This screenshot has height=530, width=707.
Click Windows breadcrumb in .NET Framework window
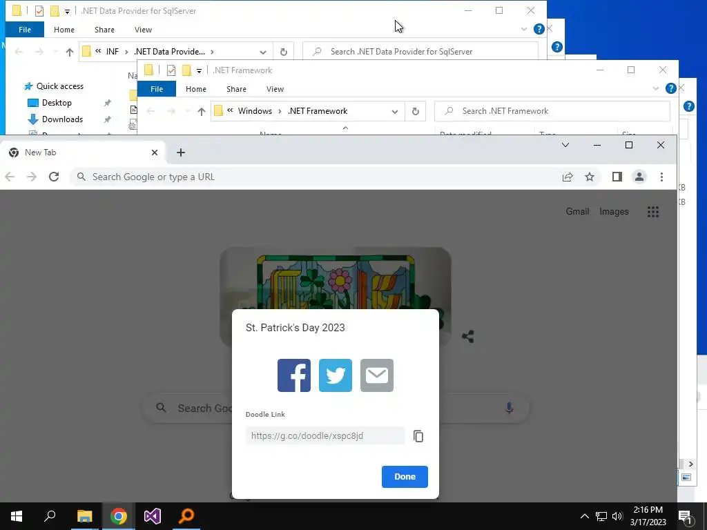255,111
